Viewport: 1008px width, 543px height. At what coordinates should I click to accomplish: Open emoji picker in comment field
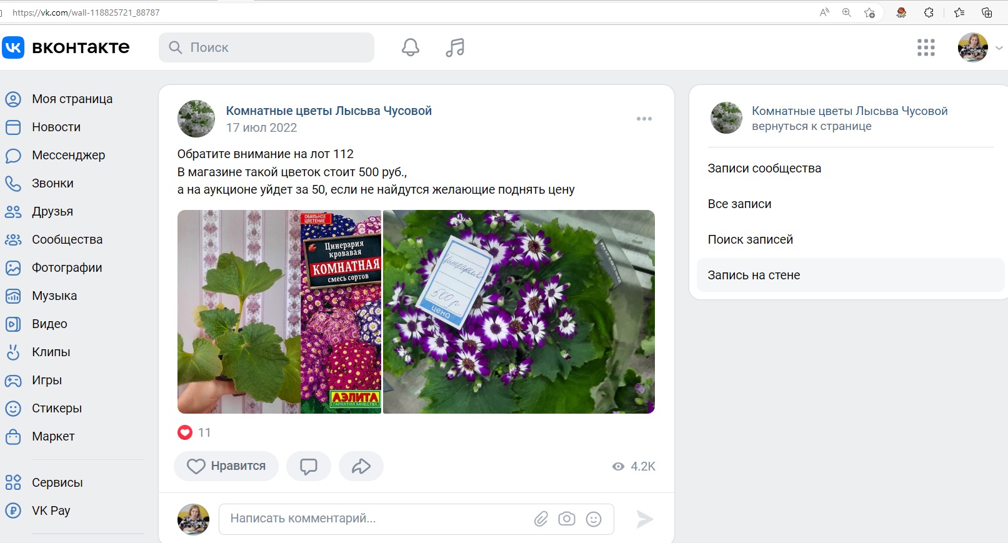tap(594, 519)
